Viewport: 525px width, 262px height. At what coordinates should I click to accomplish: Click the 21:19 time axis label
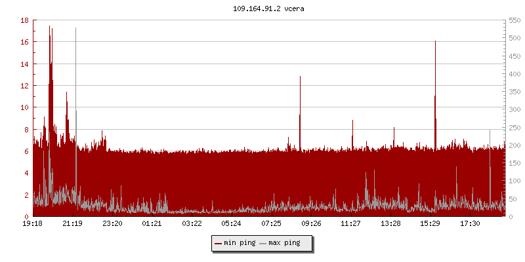[x=72, y=224]
